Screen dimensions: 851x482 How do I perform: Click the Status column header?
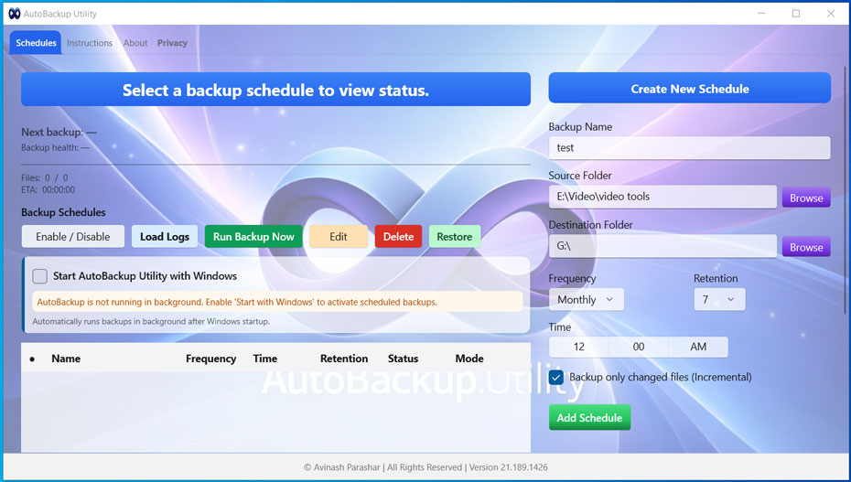pyautogui.click(x=403, y=359)
